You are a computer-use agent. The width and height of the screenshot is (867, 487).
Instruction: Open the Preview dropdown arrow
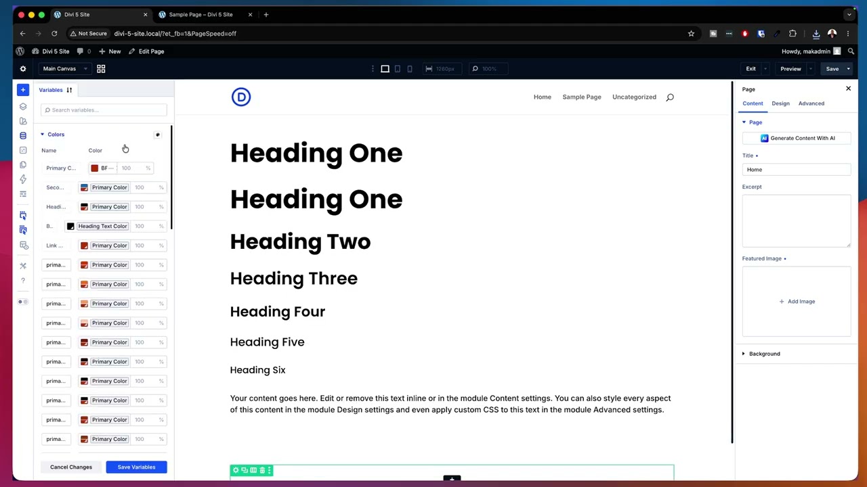(x=811, y=68)
